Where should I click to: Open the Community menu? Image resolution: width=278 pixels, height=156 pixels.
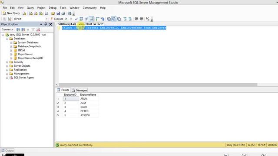coord(90,8)
